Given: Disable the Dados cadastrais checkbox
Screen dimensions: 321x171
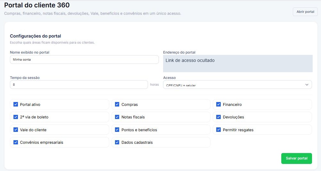Looking at the screenshot, I should tap(117, 142).
